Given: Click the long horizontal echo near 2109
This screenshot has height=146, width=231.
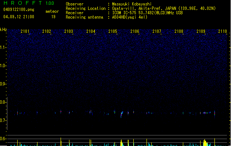Looking at the screenshot, I should point(206,113).
